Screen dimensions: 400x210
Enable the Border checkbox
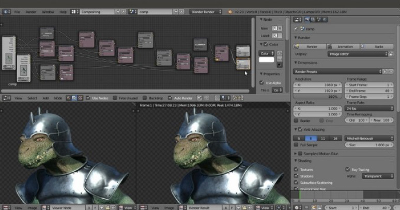tap(296, 121)
